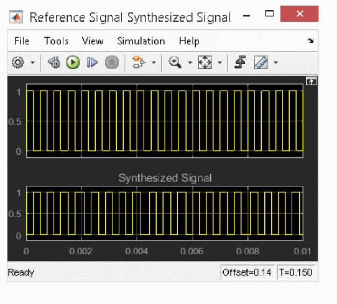This screenshot has height=304, width=337.
Task: Select the zoom in magnifier tool
Action: 175,63
